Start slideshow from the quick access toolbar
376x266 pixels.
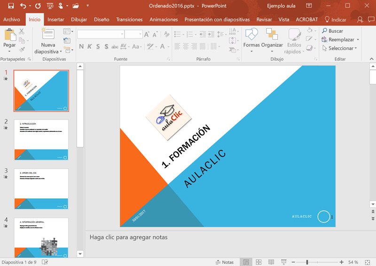tap(50, 6)
